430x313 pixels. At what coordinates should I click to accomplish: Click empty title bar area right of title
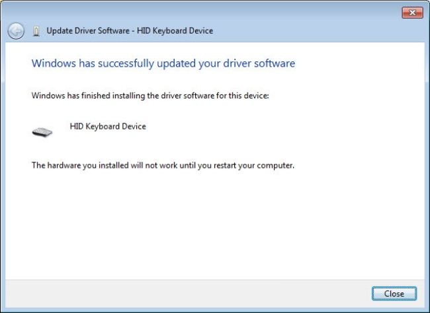pos(318,31)
